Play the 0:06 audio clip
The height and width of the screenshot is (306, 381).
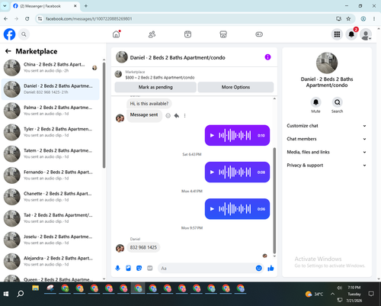click(212, 209)
